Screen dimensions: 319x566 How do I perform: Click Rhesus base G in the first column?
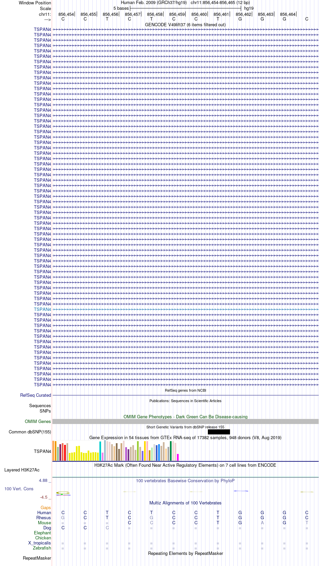tap(63, 518)
